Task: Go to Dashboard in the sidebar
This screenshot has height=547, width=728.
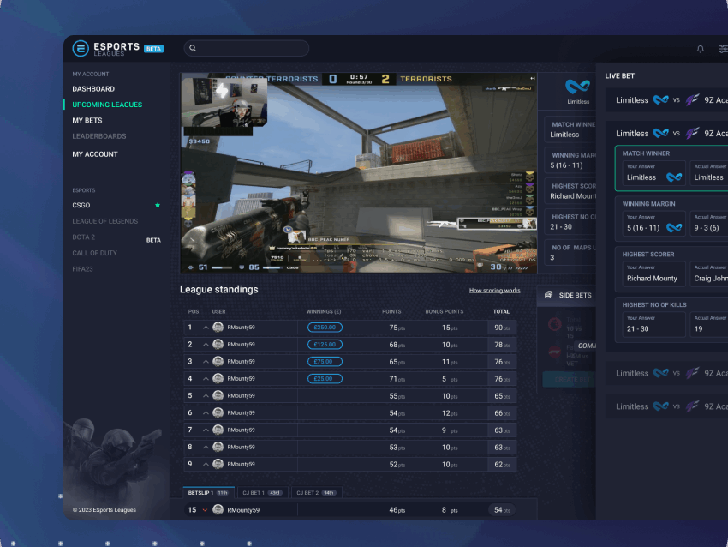Action: click(x=93, y=89)
